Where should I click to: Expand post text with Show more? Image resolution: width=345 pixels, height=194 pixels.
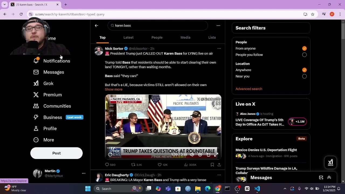point(113,89)
